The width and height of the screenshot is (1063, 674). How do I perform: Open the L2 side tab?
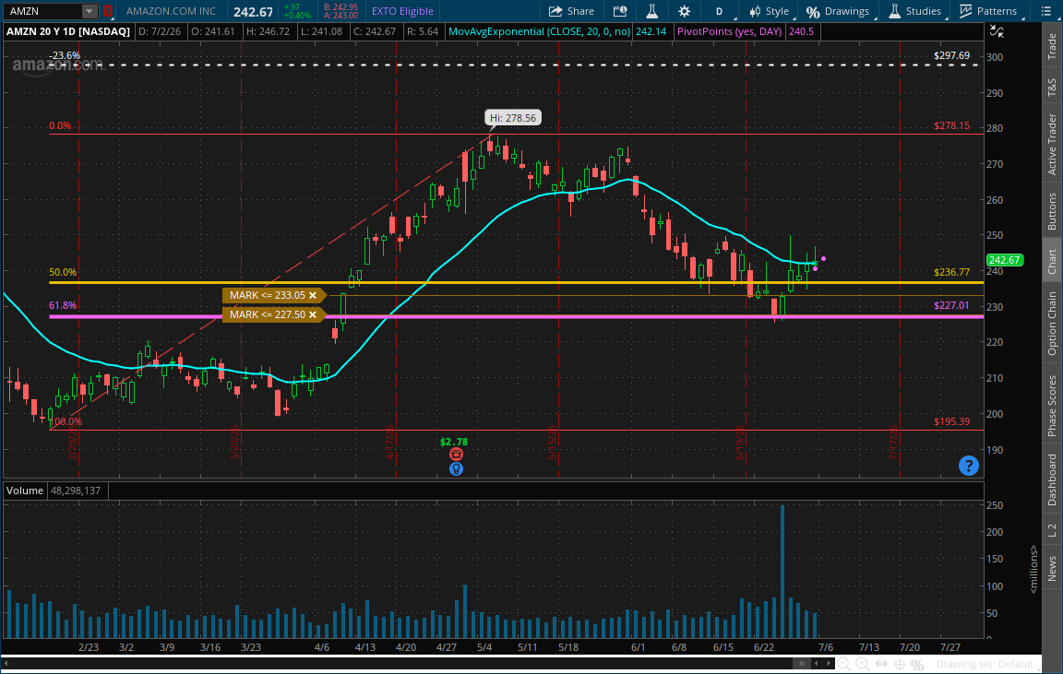[x=1052, y=530]
